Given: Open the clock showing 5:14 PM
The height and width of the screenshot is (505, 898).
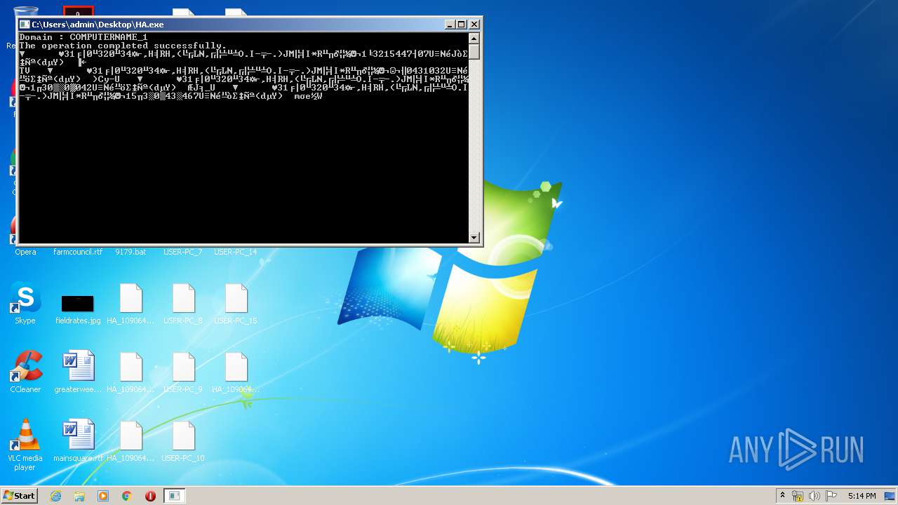Looking at the screenshot, I should tap(862, 496).
